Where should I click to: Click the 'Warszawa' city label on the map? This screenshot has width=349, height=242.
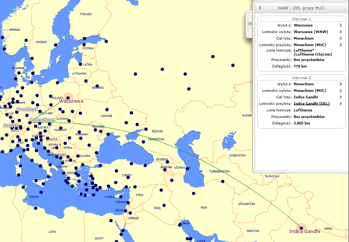click(x=71, y=101)
